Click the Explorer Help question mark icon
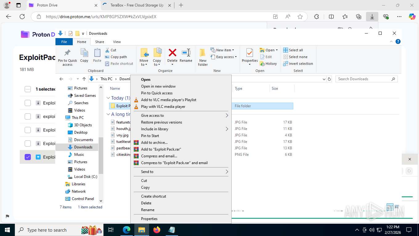 coord(398,41)
